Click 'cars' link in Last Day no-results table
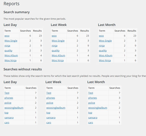 click(x=7, y=123)
